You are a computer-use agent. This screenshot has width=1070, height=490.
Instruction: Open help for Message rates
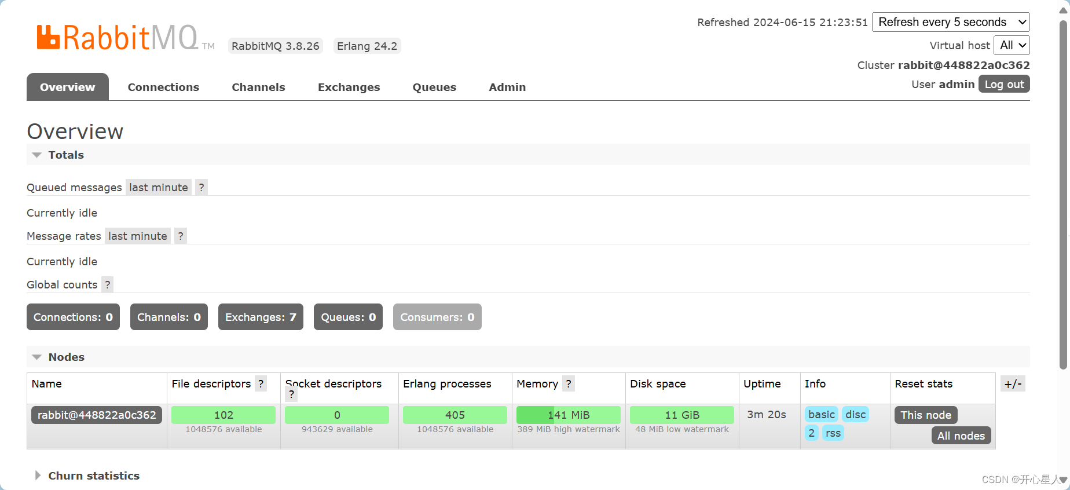(x=181, y=236)
